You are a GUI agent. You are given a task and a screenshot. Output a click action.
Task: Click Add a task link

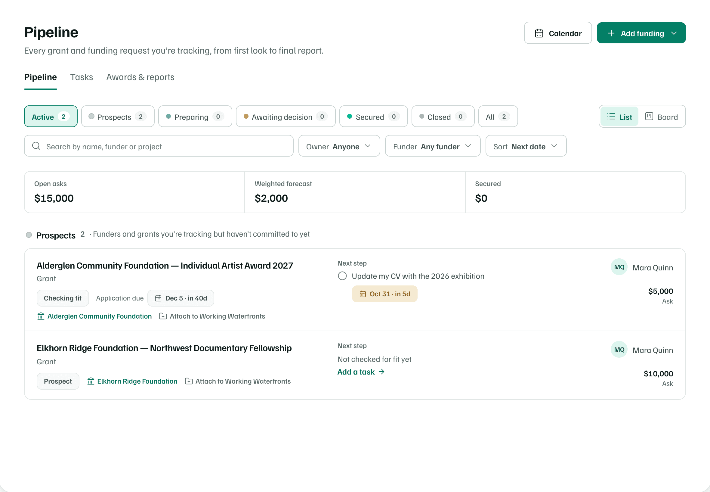pyautogui.click(x=361, y=372)
